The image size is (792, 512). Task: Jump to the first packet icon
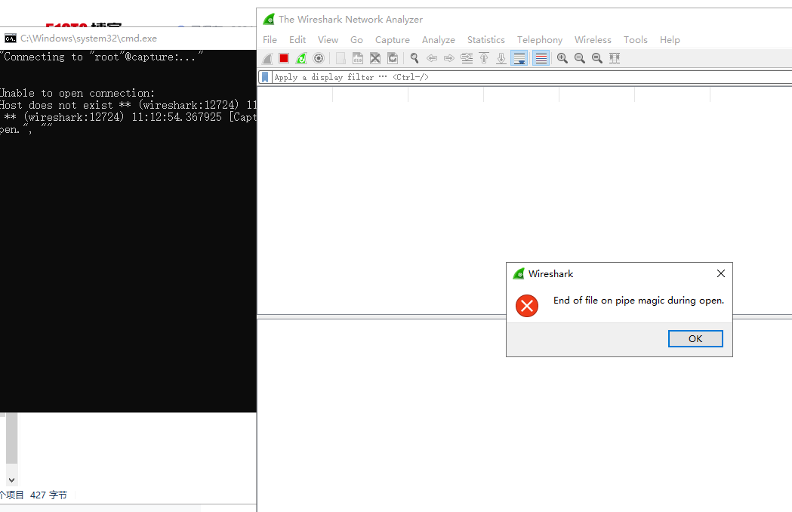(x=484, y=59)
